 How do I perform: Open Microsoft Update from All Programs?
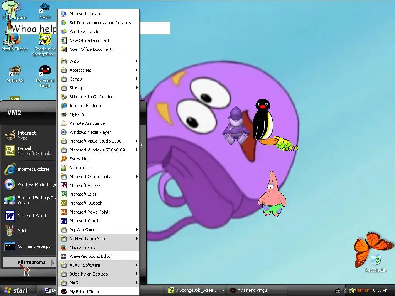coord(99,14)
